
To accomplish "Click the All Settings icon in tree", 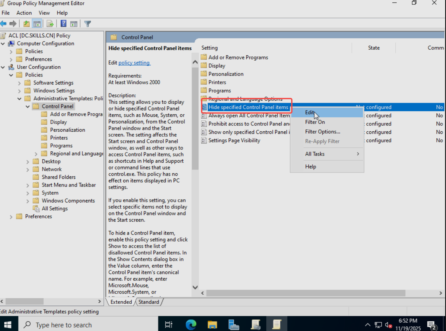I will pyautogui.click(x=36, y=208).
